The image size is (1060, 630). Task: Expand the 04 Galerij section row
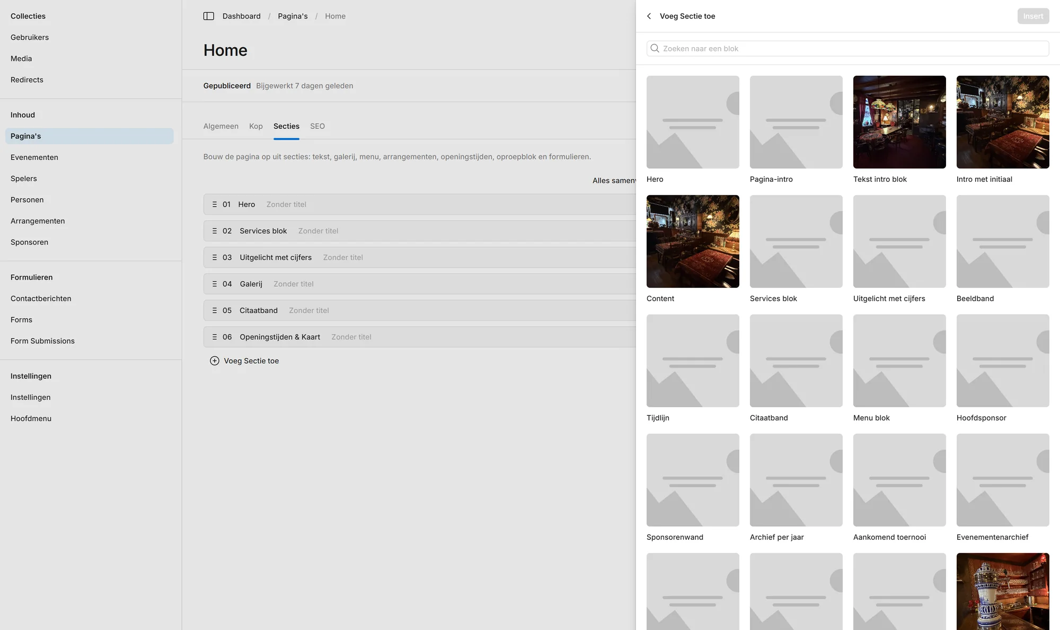[420, 284]
